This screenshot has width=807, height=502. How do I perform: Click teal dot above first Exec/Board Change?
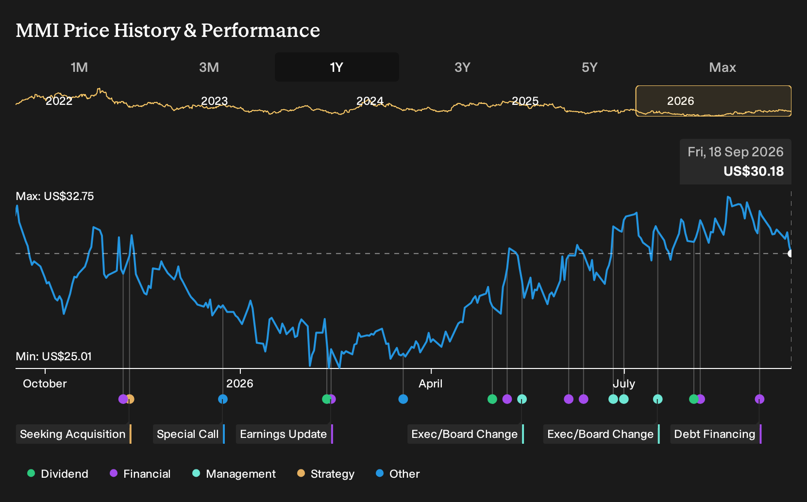click(x=522, y=399)
